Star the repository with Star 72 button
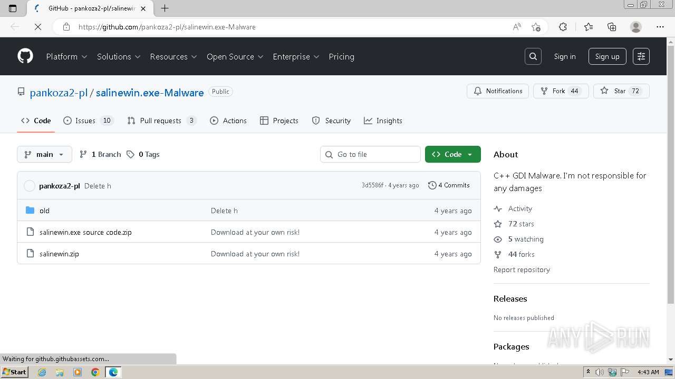 [621, 91]
